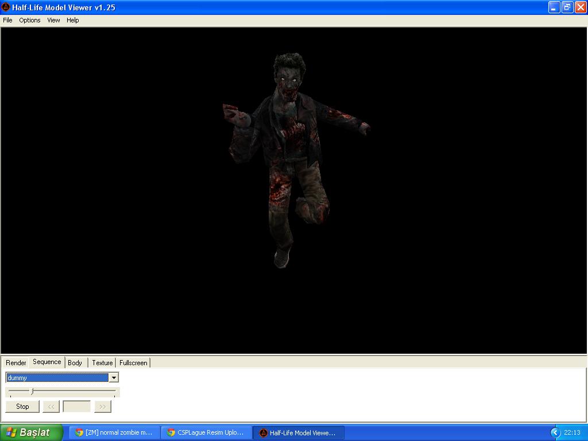Click the Half-Life Model Viewer title icon
Image resolution: width=588 pixels, height=441 pixels.
6,7
